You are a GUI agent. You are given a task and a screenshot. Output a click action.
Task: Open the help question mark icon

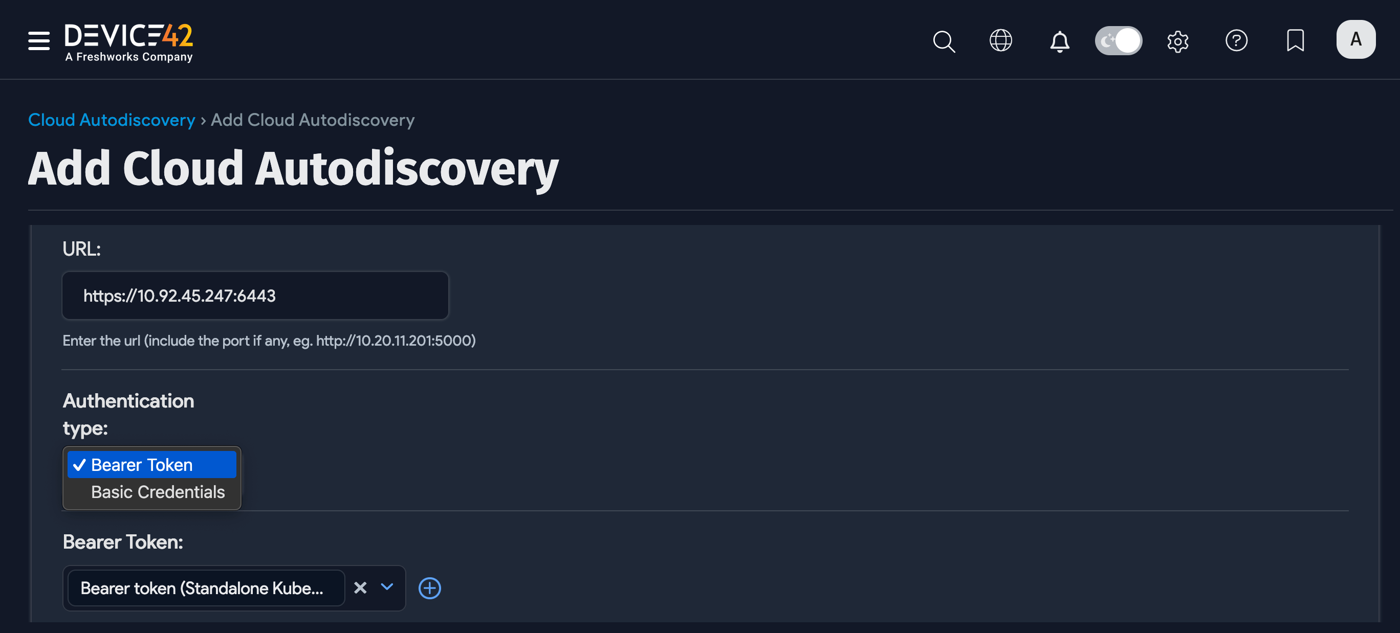[1236, 40]
